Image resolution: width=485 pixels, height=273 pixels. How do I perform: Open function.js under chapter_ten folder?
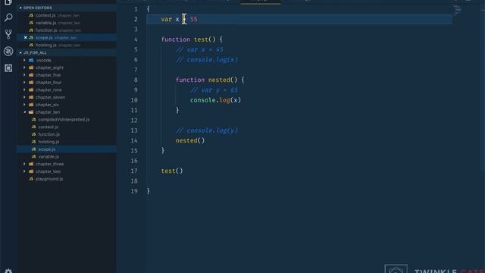[x=48, y=135]
